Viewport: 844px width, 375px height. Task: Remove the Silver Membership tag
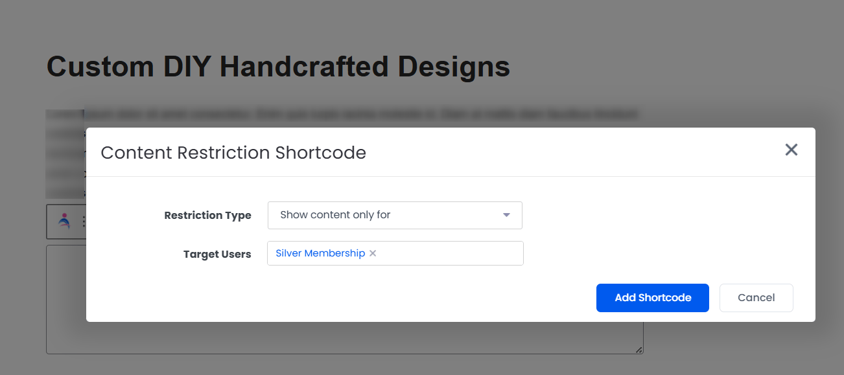373,253
